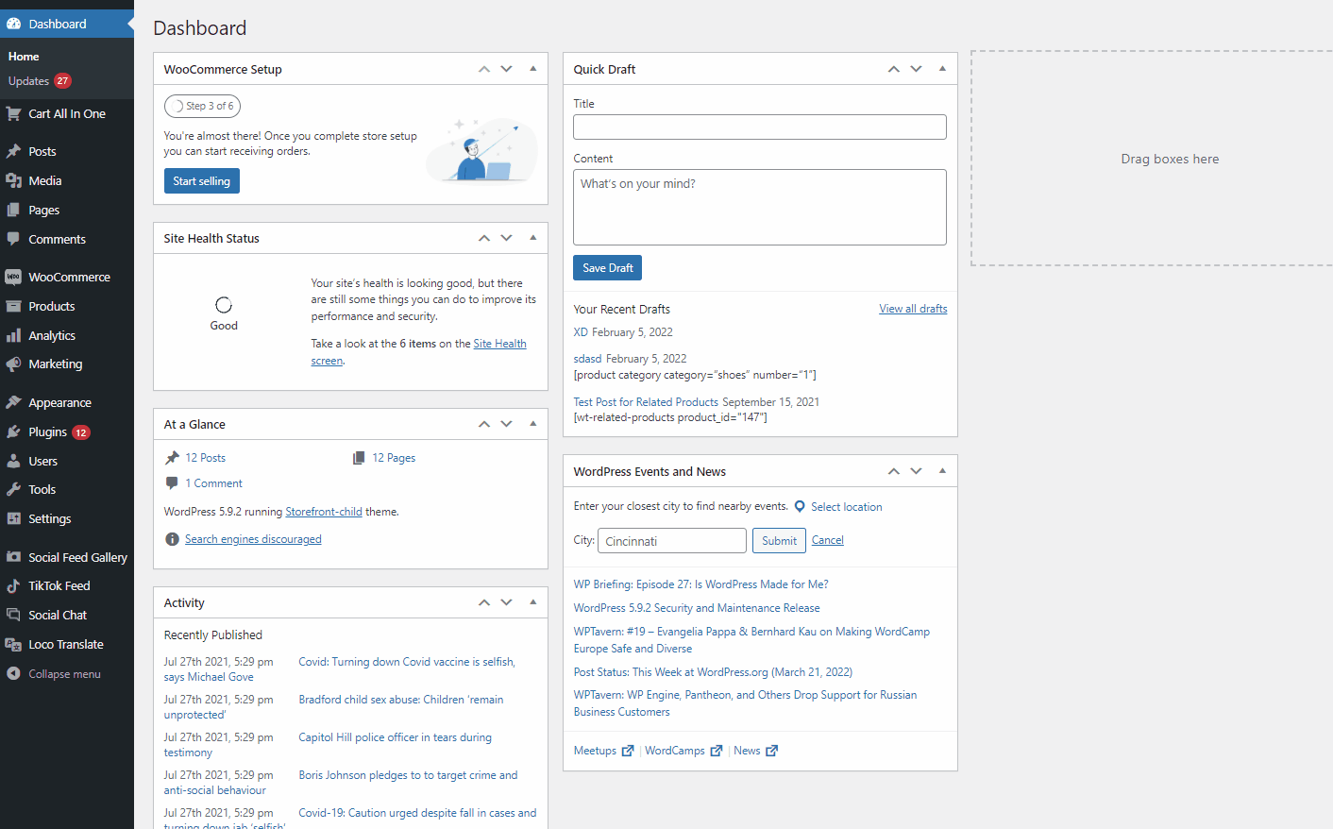This screenshot has height=829, width=1333.
Task: Click the TikTok Feed music note icon
Action: click(x=13, y=585)
